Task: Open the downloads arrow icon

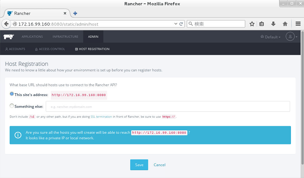Action: (273, 24)
